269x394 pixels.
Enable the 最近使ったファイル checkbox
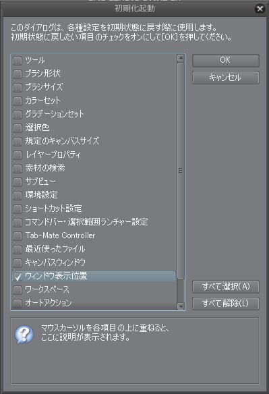tap(18, 250)
